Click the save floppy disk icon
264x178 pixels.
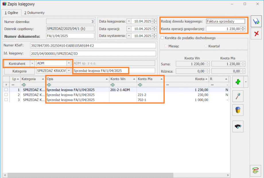(256, 21)
